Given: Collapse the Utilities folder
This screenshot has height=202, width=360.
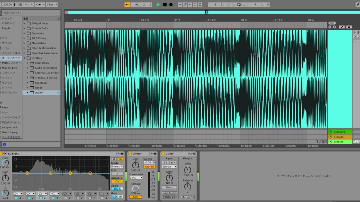Looking at the screenshot, I should 24,58.
